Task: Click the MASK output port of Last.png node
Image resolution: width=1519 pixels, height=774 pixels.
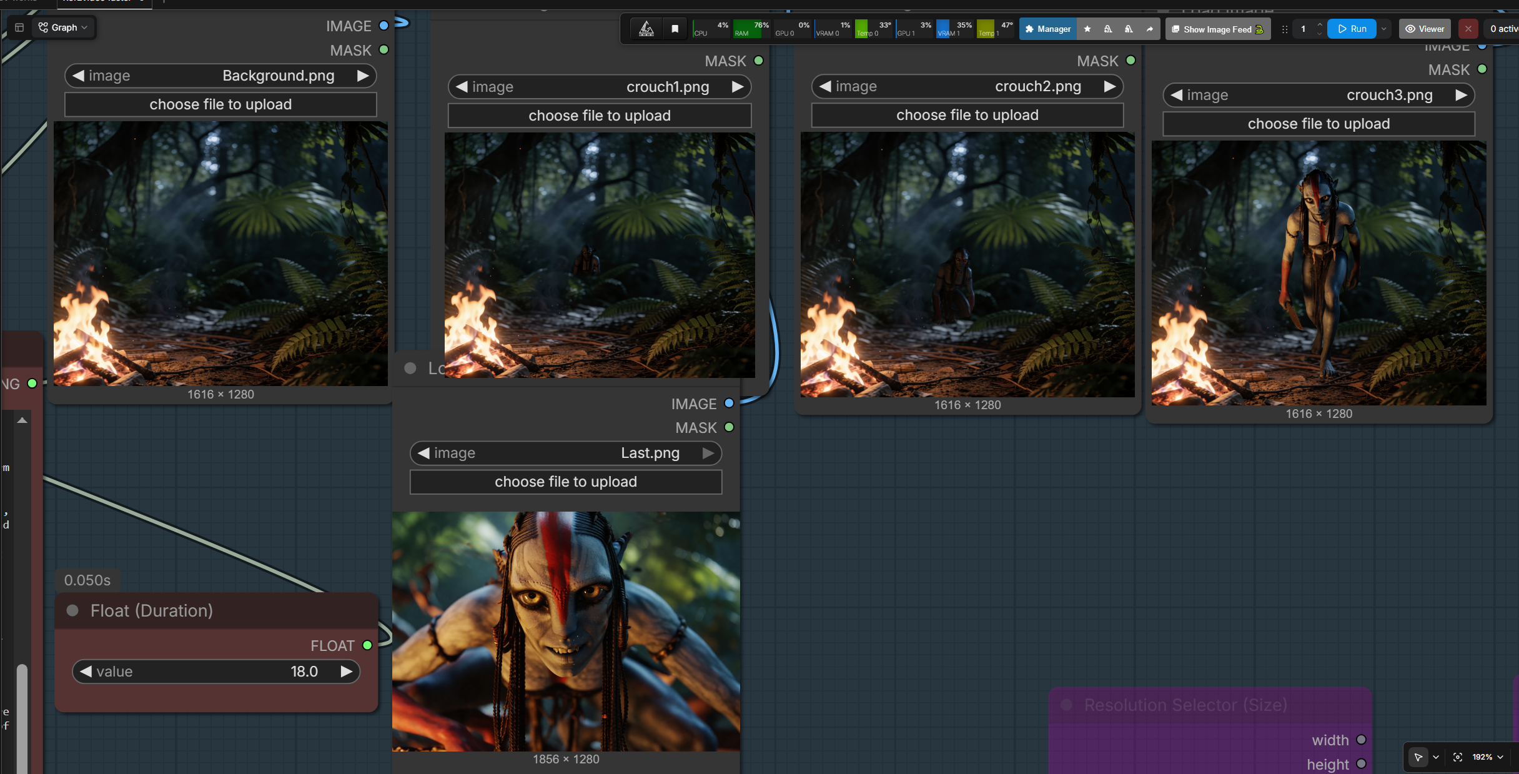Action: coord(729,427)
